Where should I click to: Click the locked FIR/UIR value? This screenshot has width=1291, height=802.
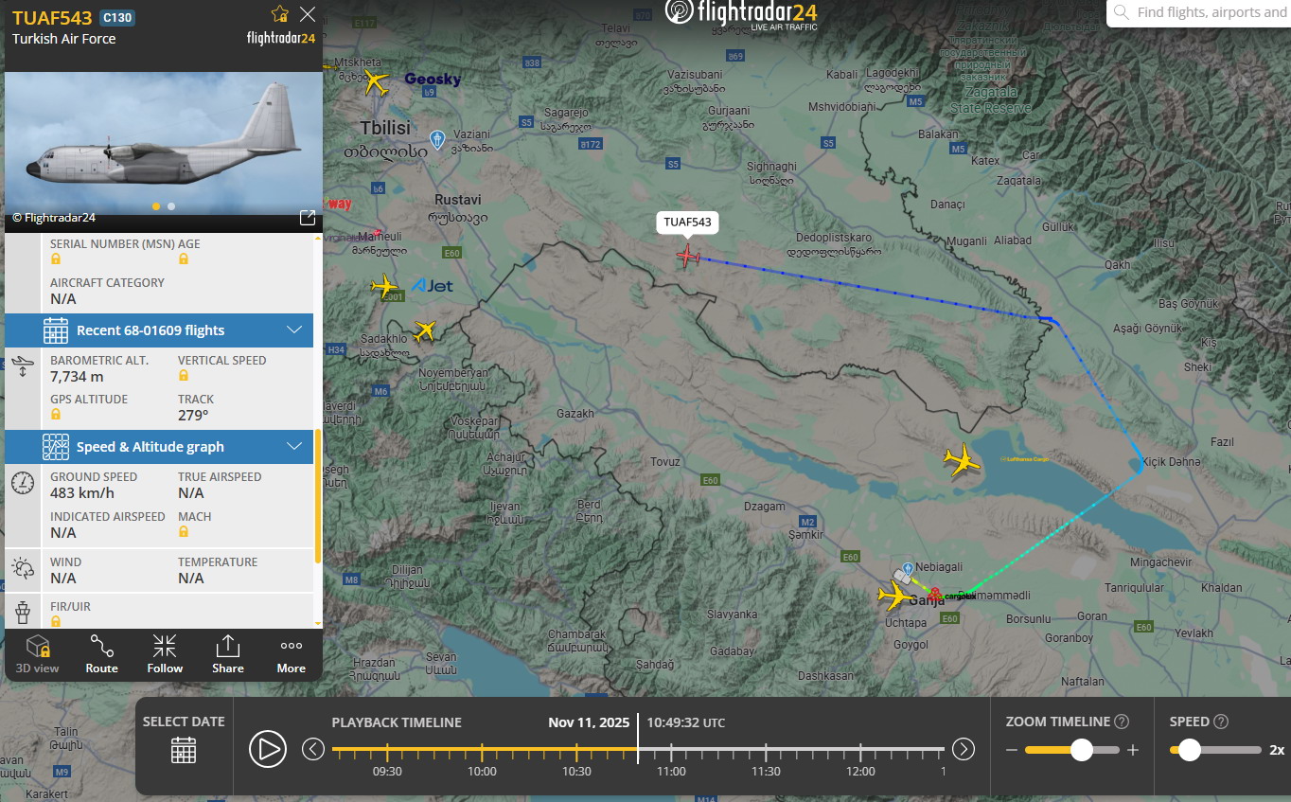[56, 621]
